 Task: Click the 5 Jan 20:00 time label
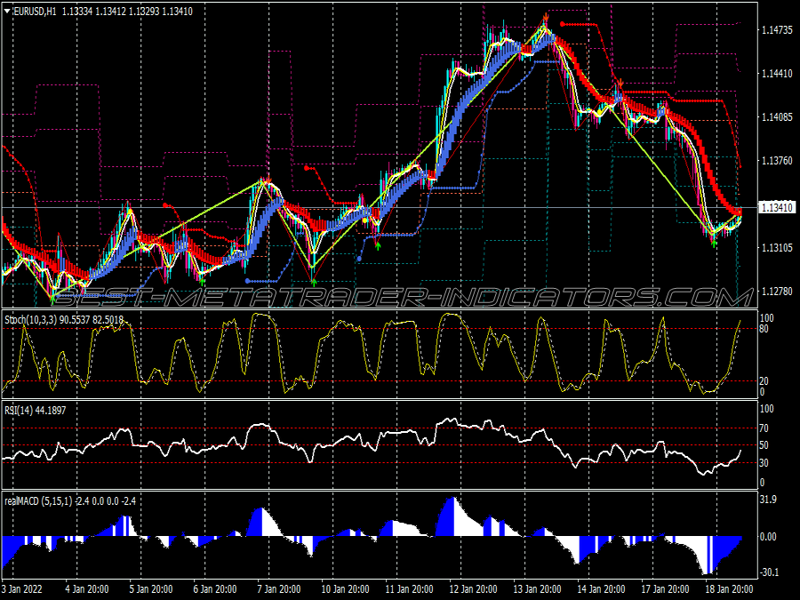point(151,588)
